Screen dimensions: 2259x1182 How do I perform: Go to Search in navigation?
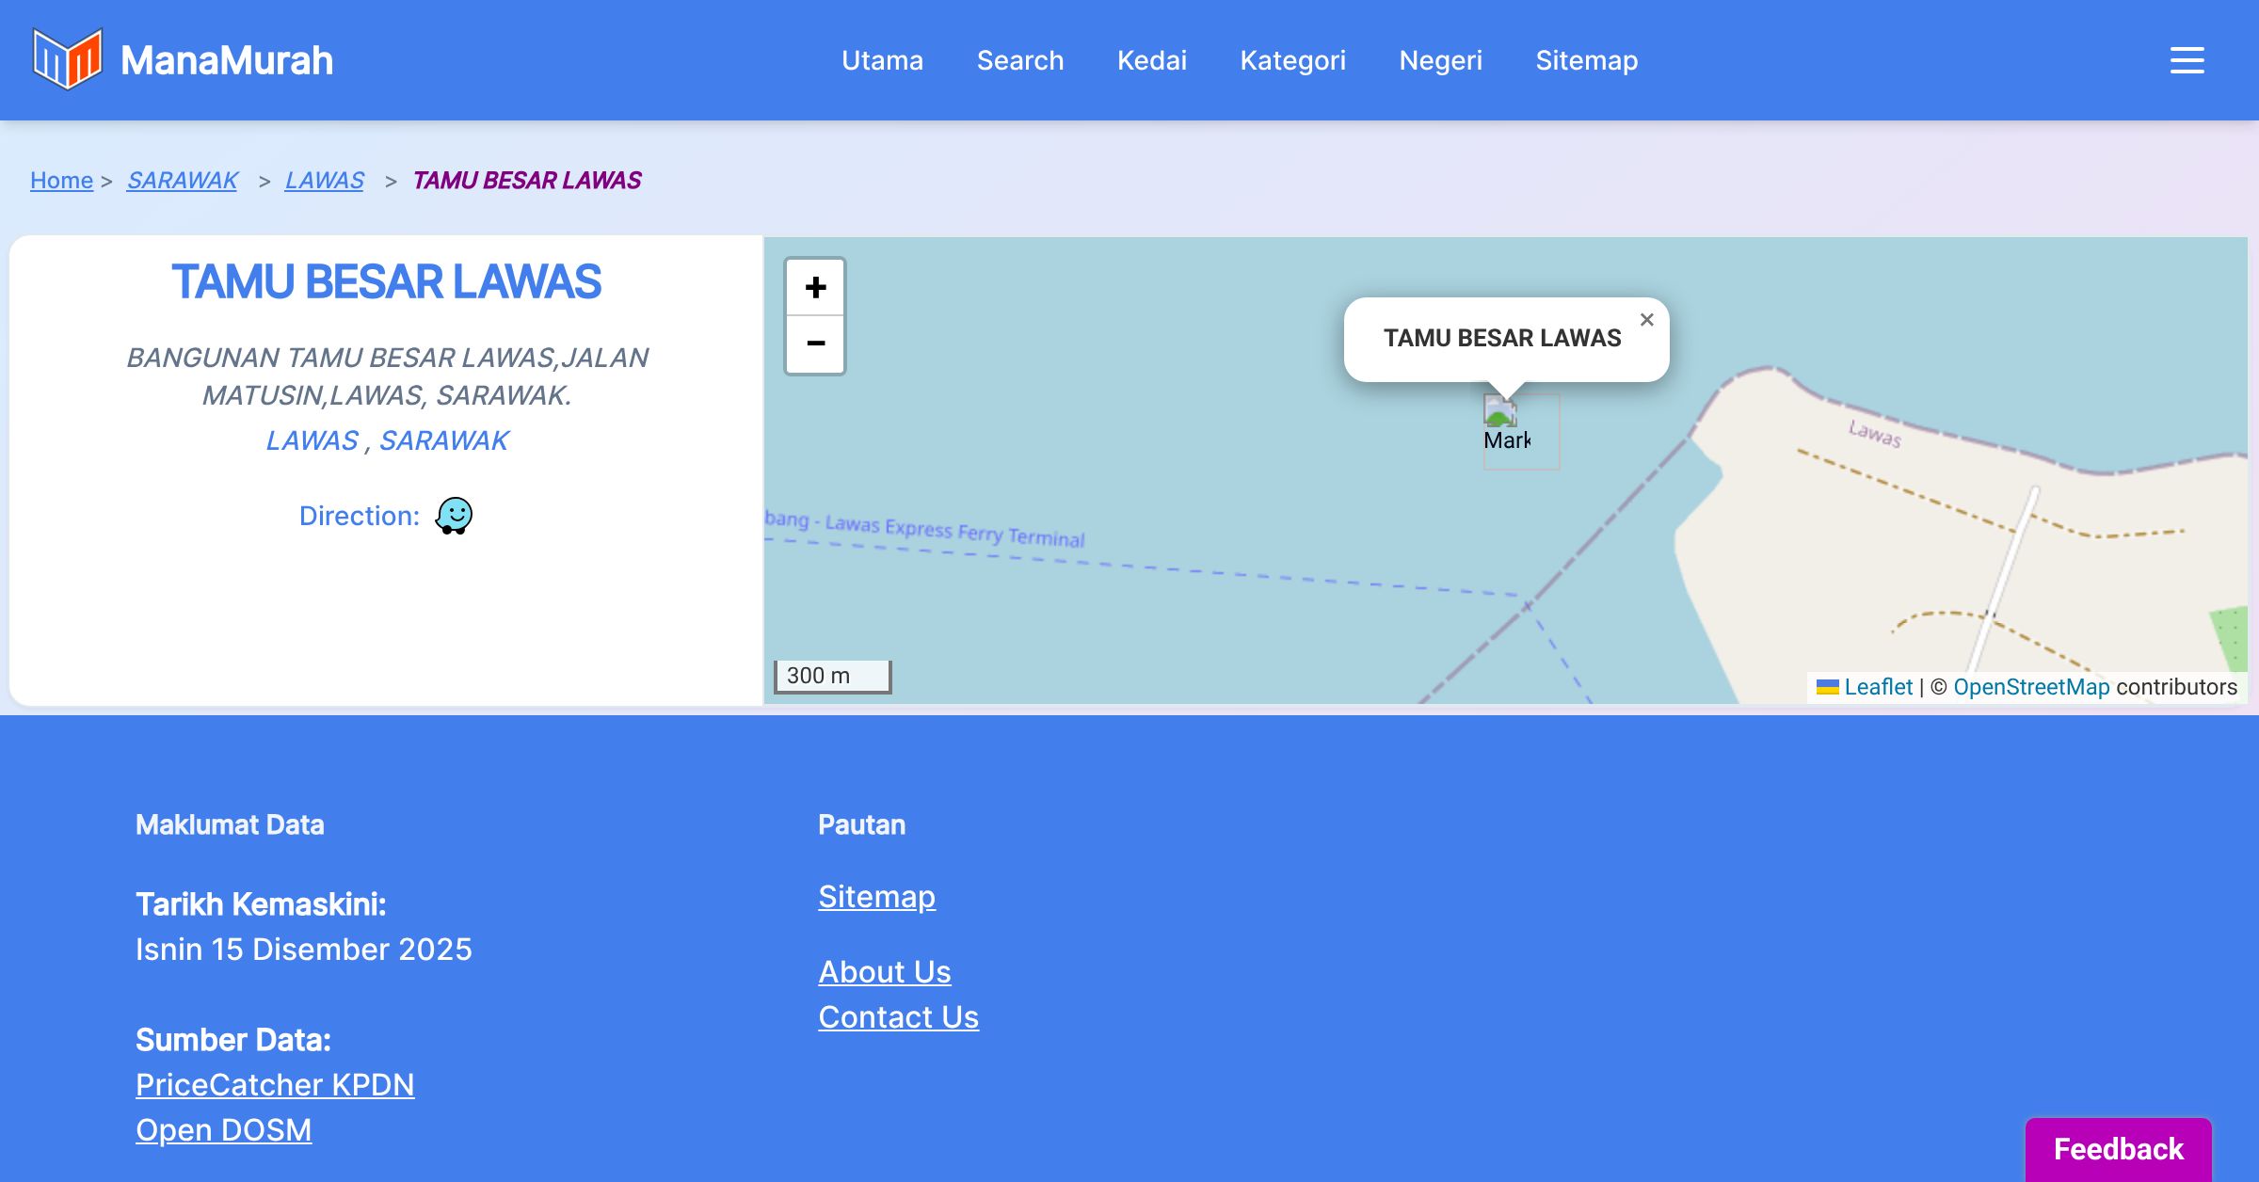pos(1019,60)
